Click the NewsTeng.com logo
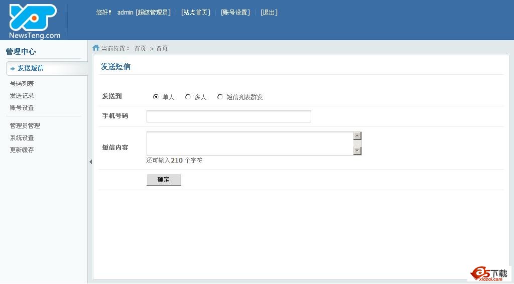514x284 pixels. pos(34,21)
